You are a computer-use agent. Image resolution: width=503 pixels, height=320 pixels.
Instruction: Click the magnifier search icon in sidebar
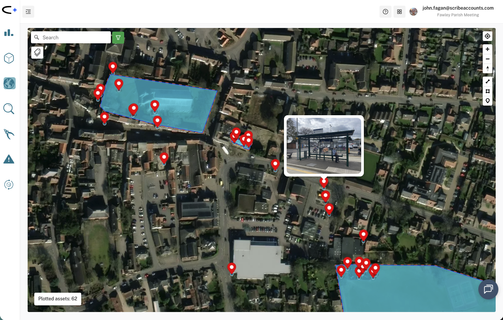point(9,109)
